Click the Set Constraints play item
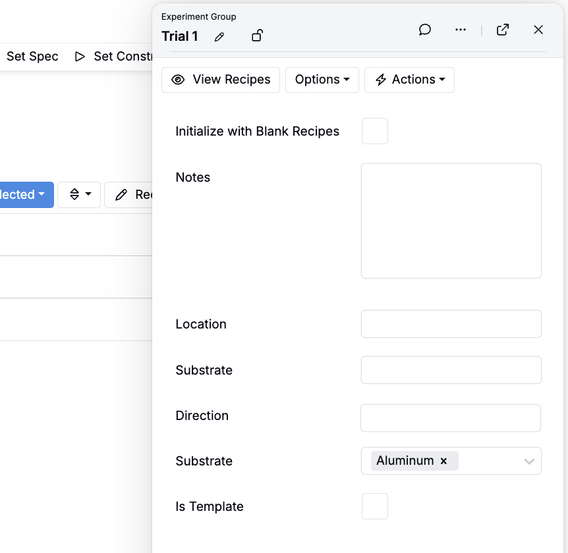Screen dimensions: 568x553 113,57
